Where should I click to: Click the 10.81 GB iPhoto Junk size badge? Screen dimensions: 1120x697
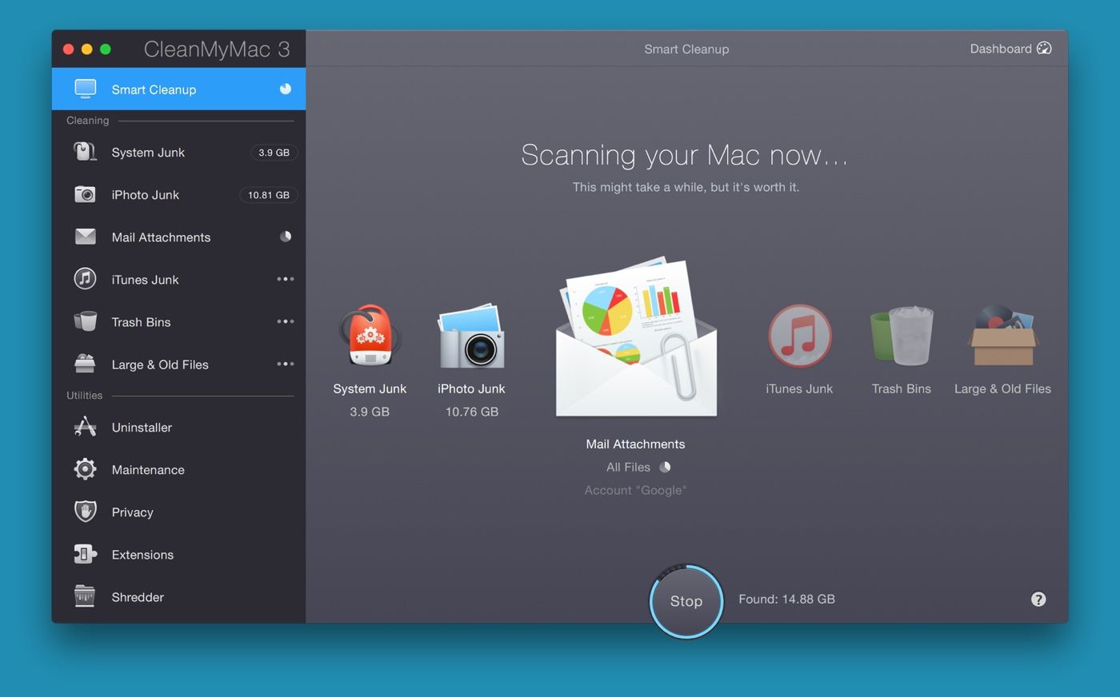(x=269, y=195)
